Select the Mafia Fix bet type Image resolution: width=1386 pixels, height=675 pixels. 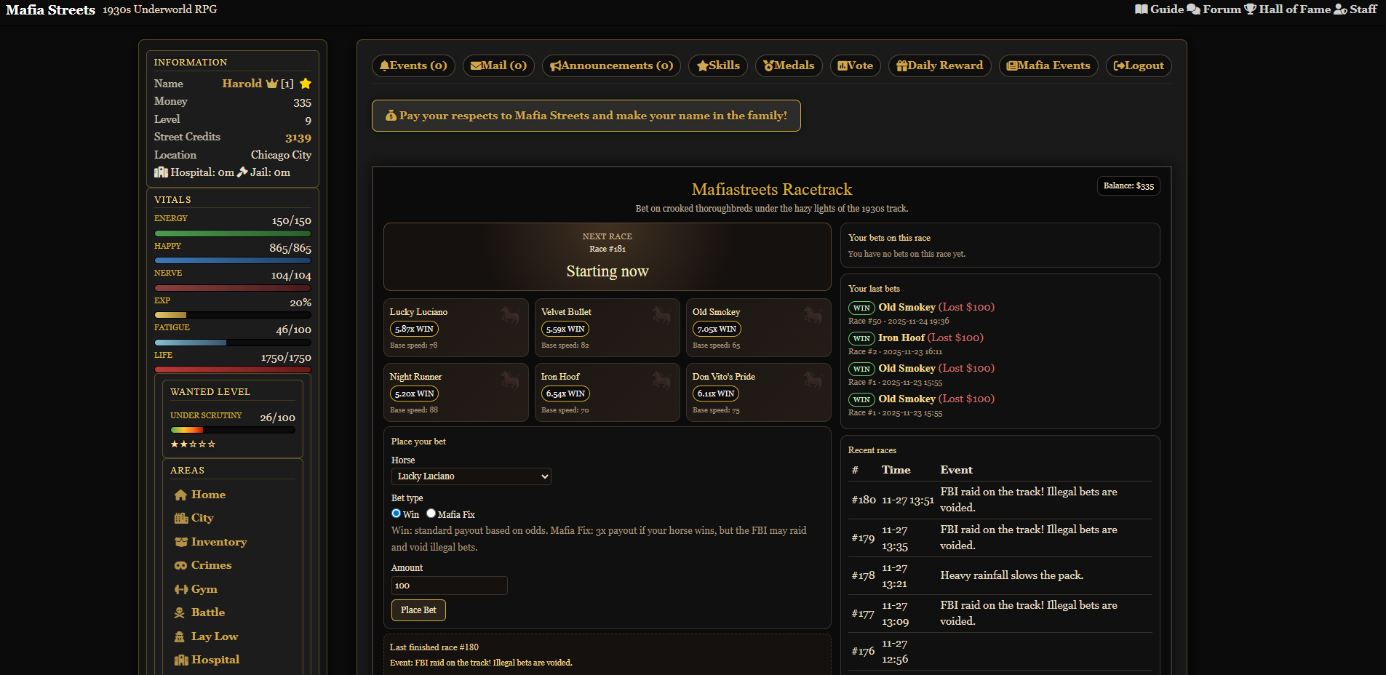tap(431, 514)
